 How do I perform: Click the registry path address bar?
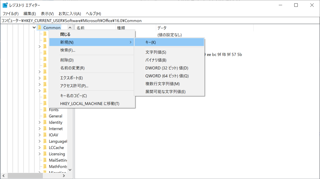160,21
